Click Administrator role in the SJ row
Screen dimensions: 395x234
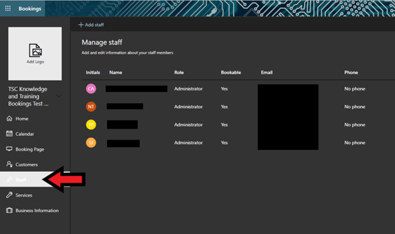tap(188, 143)
